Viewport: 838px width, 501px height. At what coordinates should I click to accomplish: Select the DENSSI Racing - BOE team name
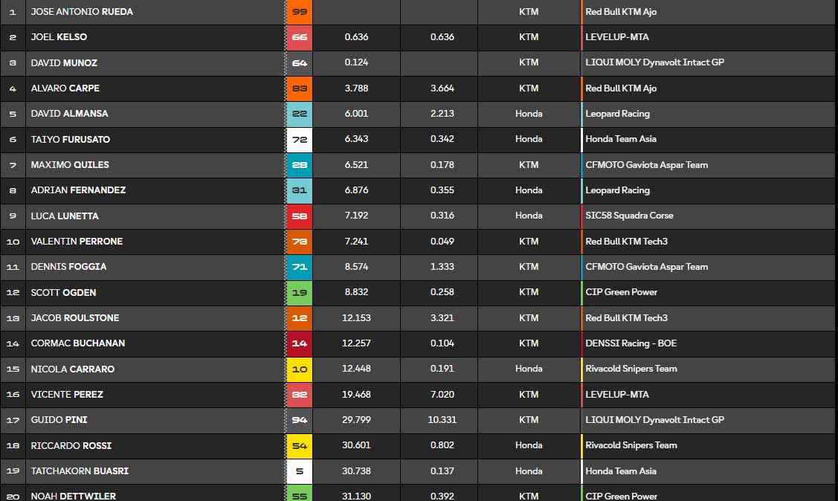click(631, 343)
